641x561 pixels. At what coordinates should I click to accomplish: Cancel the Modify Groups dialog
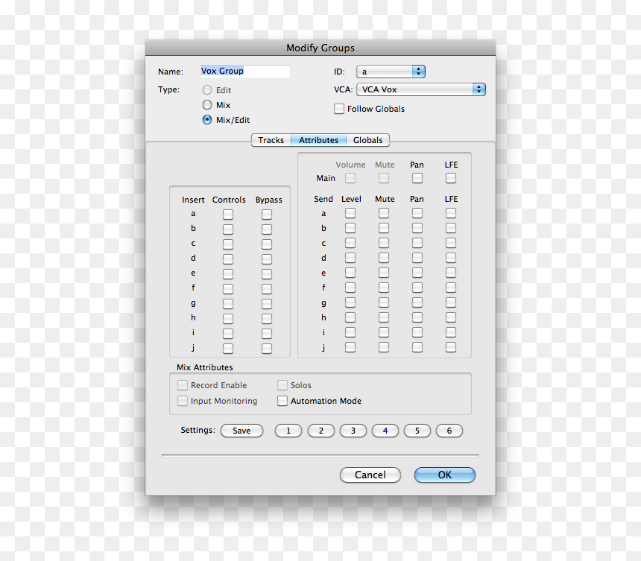pos(370,475)
